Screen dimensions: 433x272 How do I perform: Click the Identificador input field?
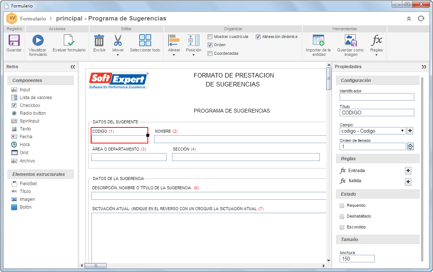coord(377,97)
